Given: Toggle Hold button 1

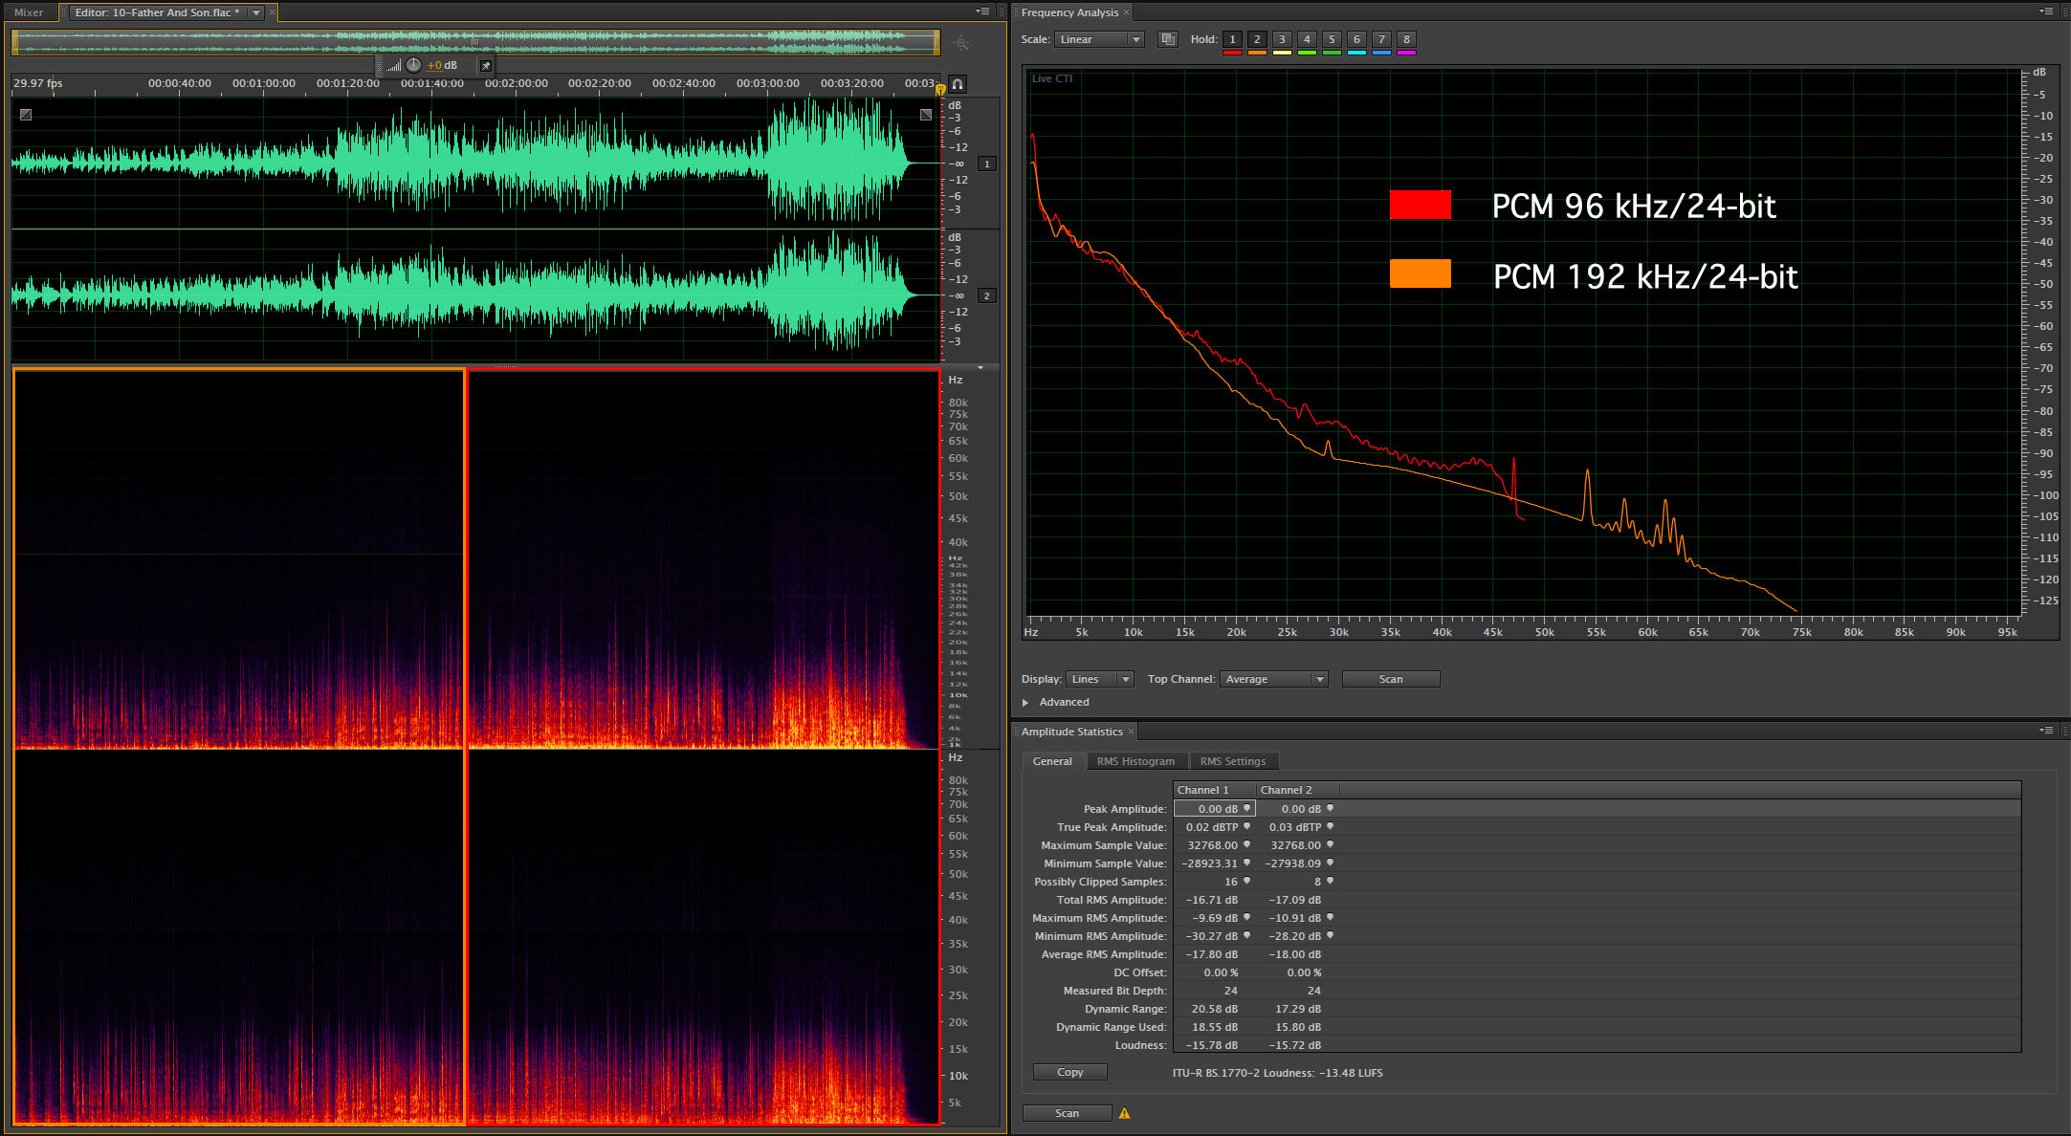Looking at the screenshot, I should 1232,39.
